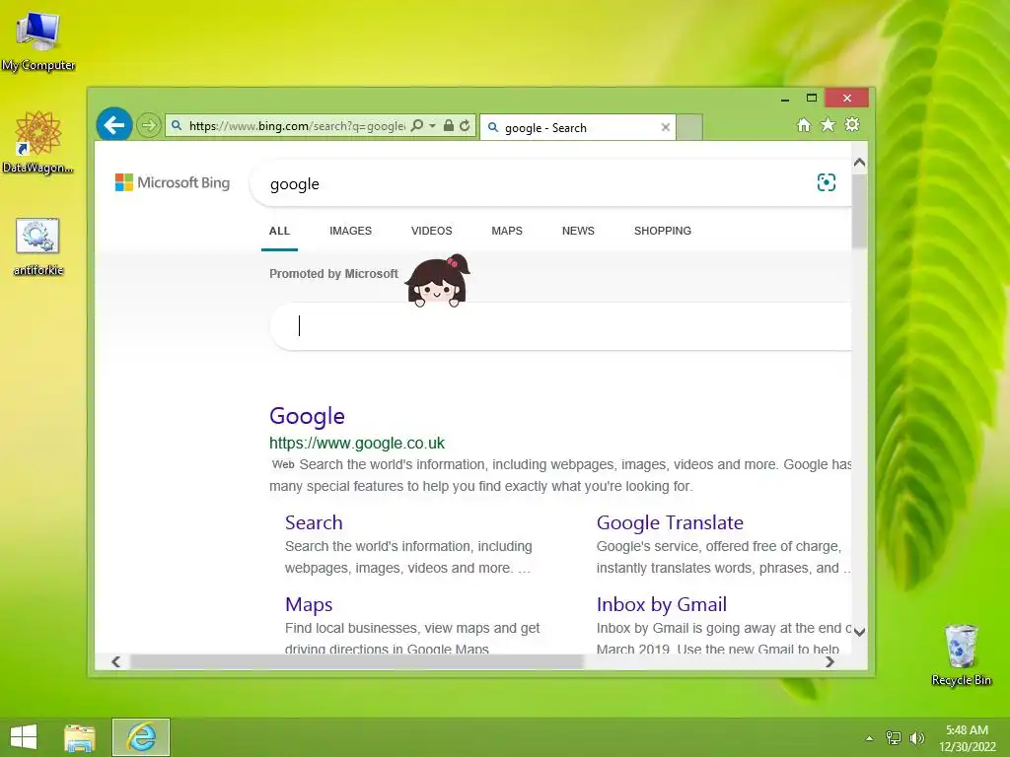
Task: Open visual search camera icon in Bing
Action: coord(827,182)
